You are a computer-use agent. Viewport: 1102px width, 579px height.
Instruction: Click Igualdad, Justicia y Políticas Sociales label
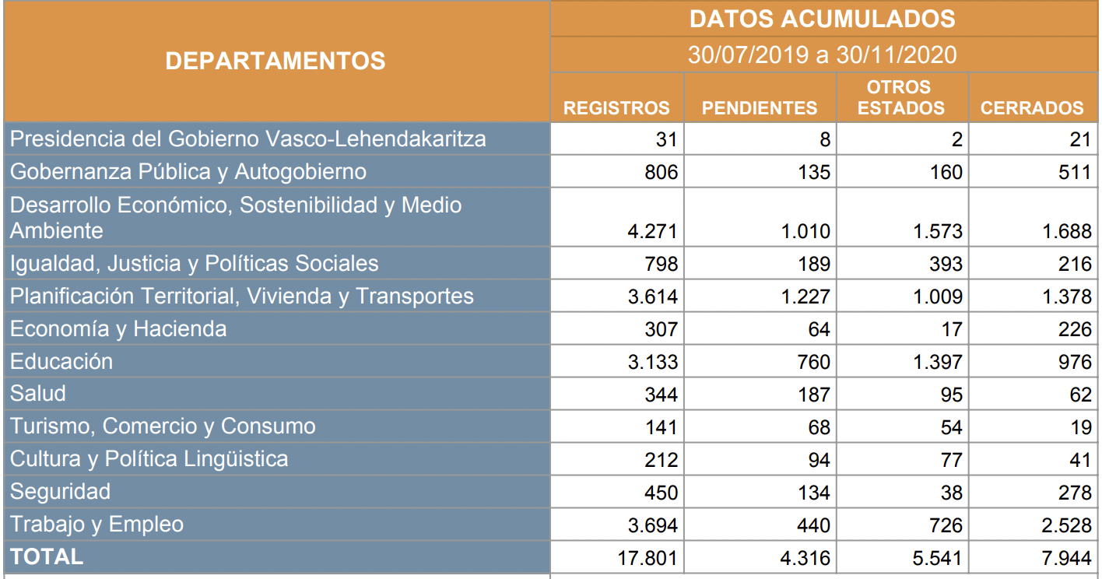click(194, 264)
